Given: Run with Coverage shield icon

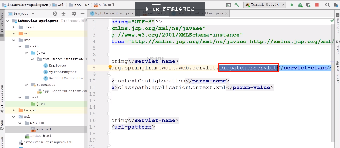Looking at the screenshot, I should (x=308, y=5).
